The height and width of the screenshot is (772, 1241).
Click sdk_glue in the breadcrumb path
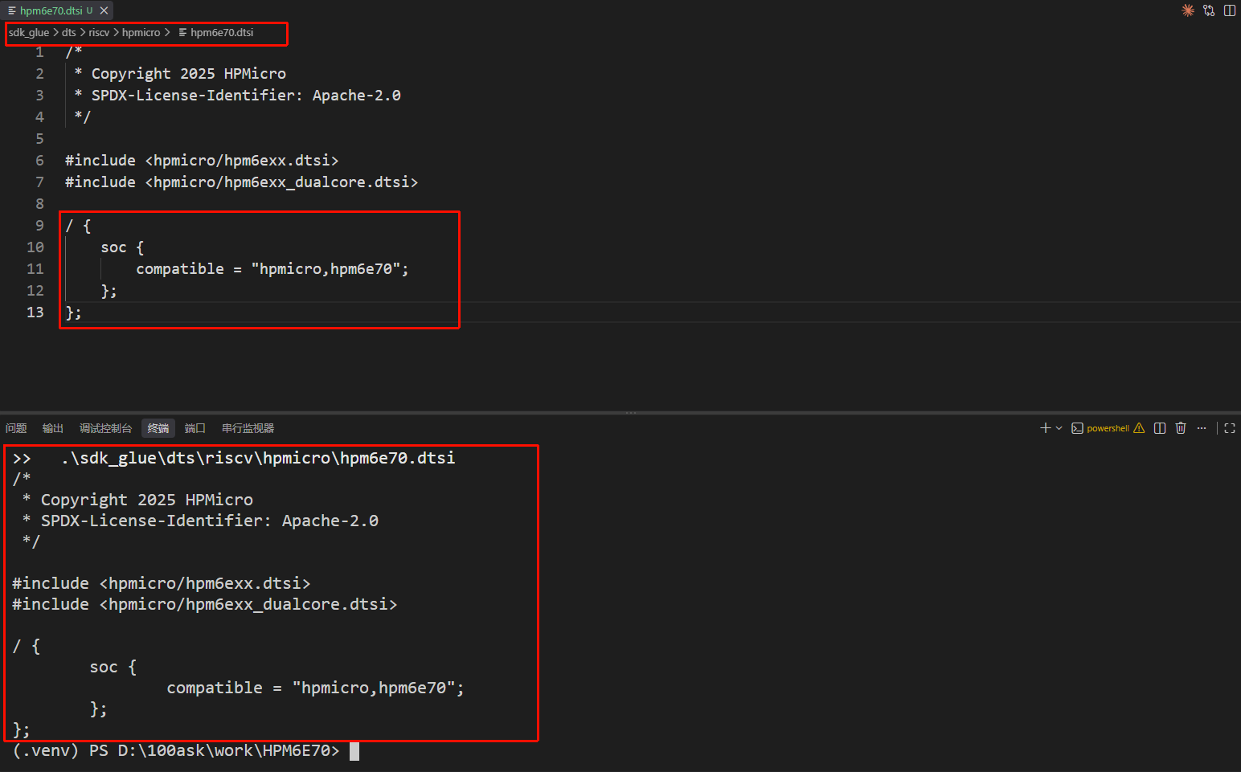pos(29,33)
